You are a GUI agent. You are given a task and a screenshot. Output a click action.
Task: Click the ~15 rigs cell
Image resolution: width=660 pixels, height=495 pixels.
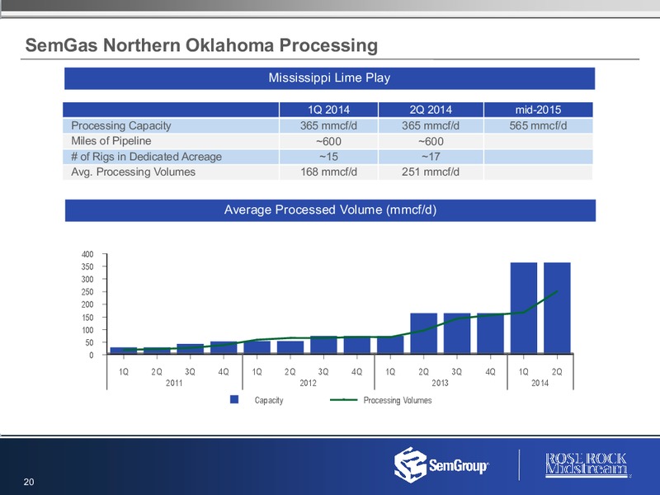(328, 157)
